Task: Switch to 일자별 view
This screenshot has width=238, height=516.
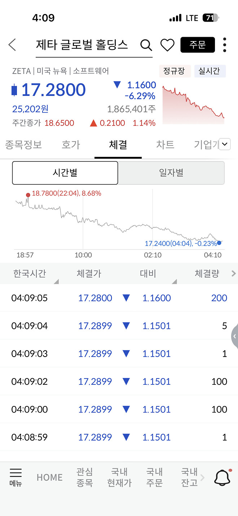Action: pyautogui.click(x=171, y=173)
